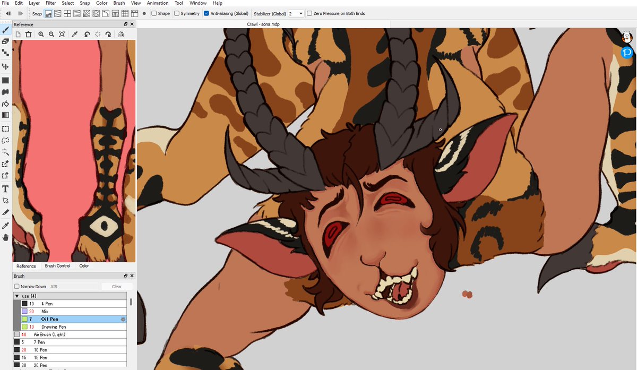
Task: Zoom out on reference image
Action: coord(51,34)
